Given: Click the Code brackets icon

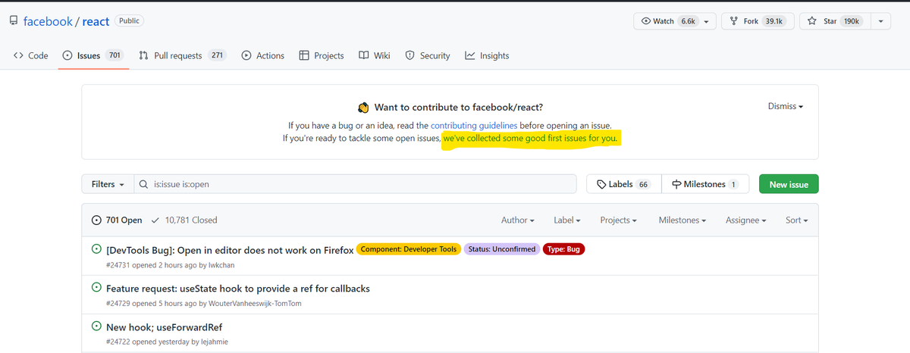Looking at the screenshot, I should (18, 55).
